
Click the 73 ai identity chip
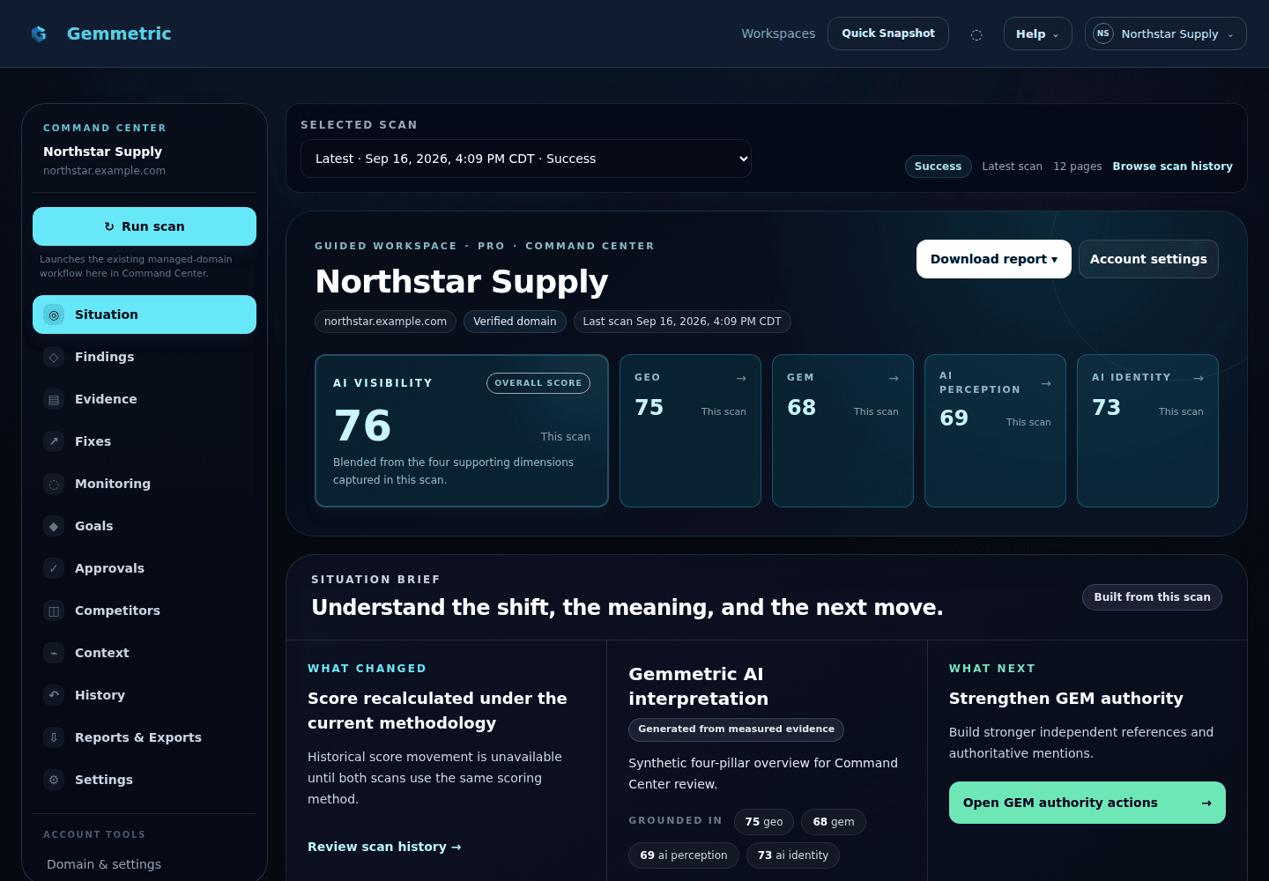[x=793, y=855]
